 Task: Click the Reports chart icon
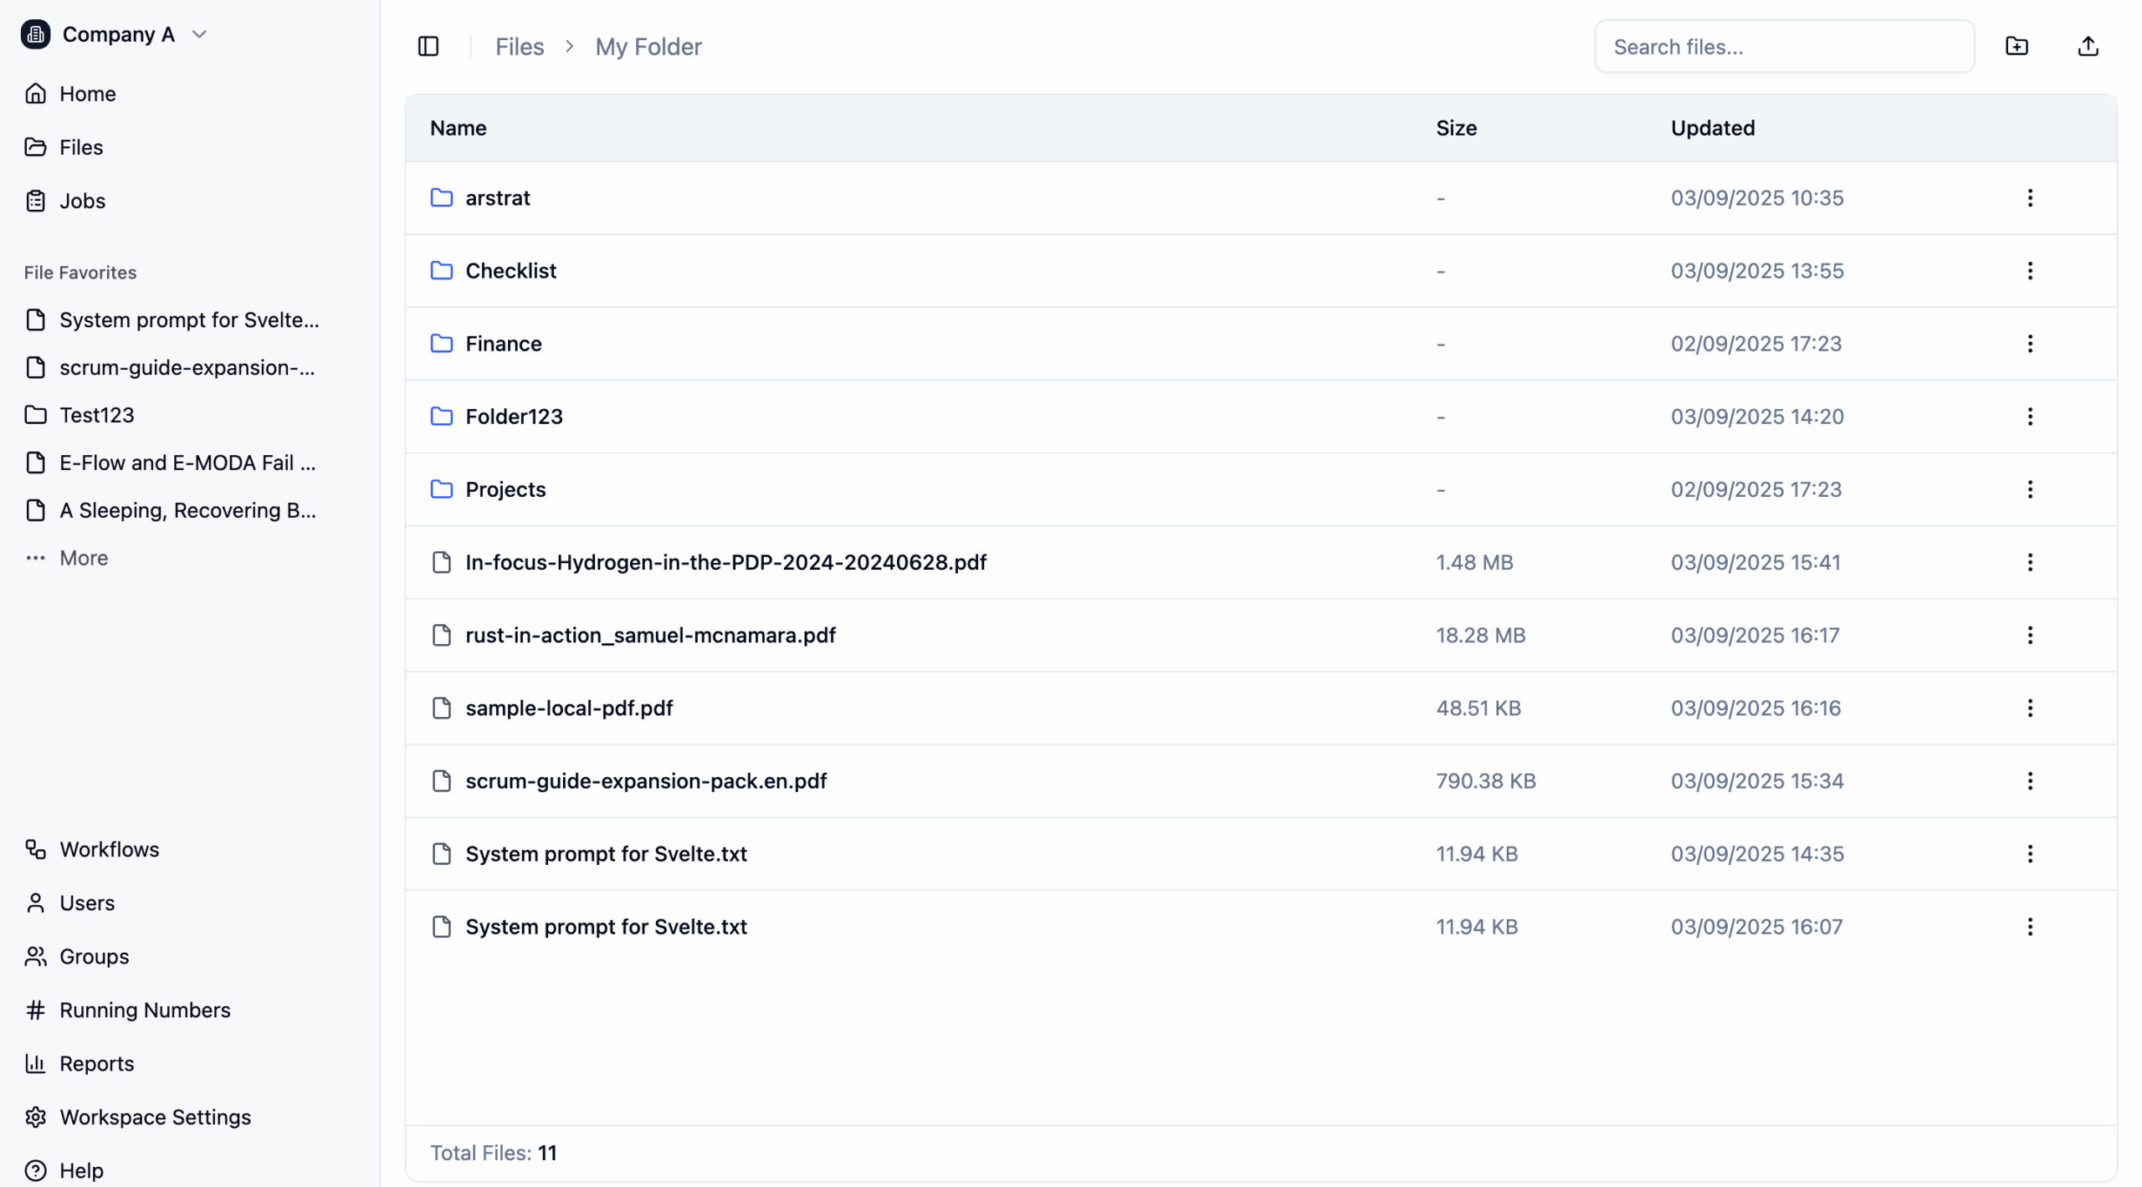click(35, 1063)
